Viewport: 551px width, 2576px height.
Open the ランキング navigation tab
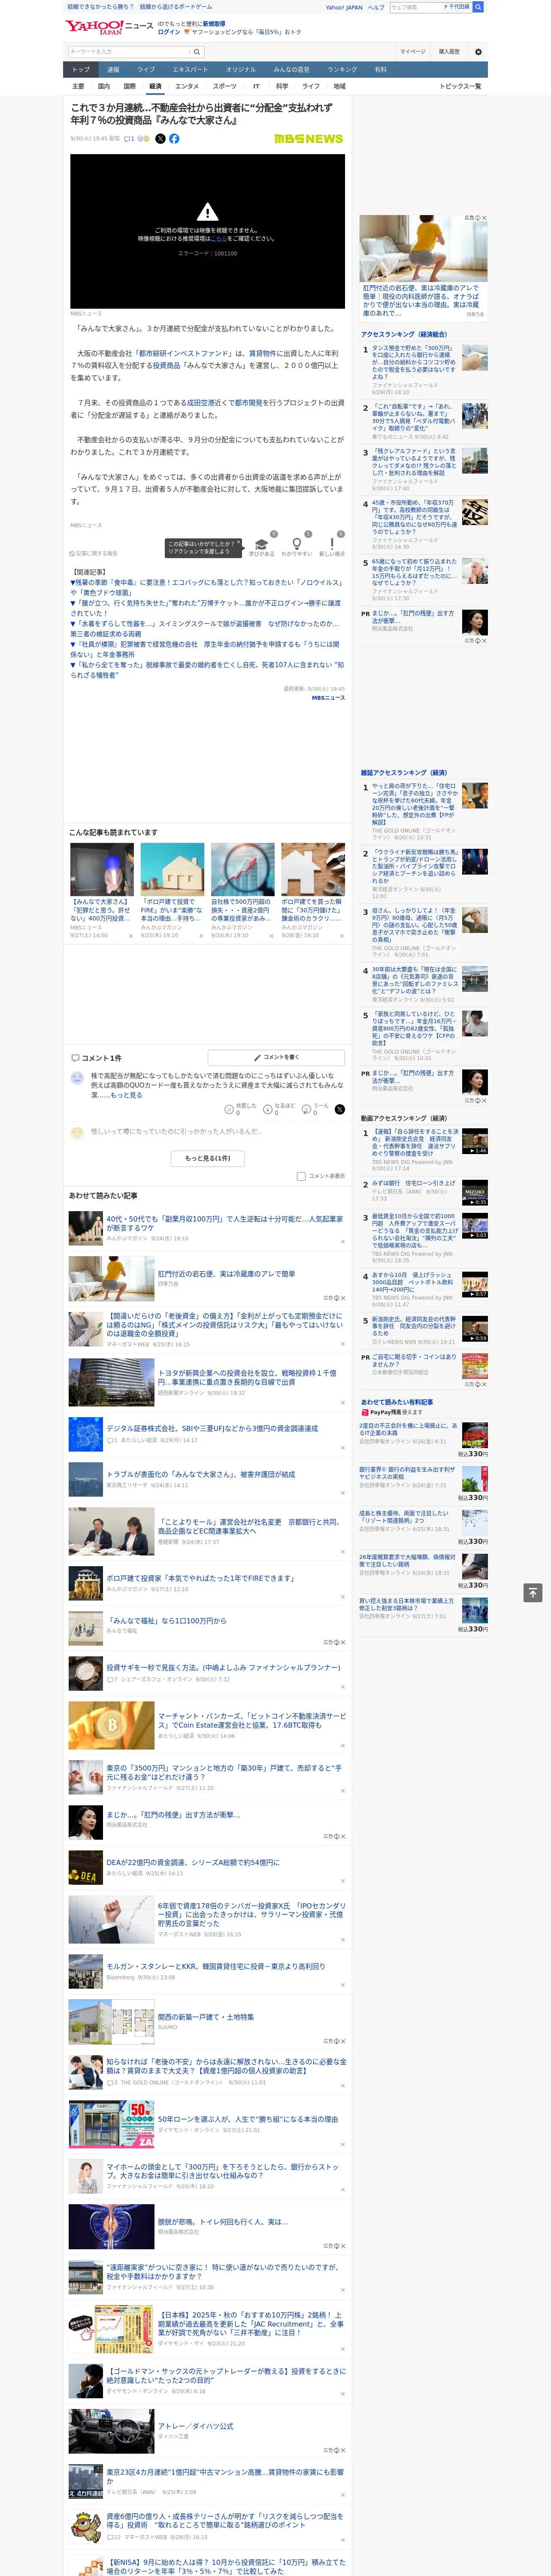pos(342,70)
